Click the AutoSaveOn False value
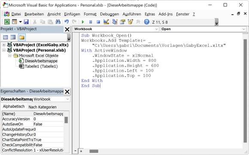This screenshot has width=249, height=155. [x=48, y=124]
